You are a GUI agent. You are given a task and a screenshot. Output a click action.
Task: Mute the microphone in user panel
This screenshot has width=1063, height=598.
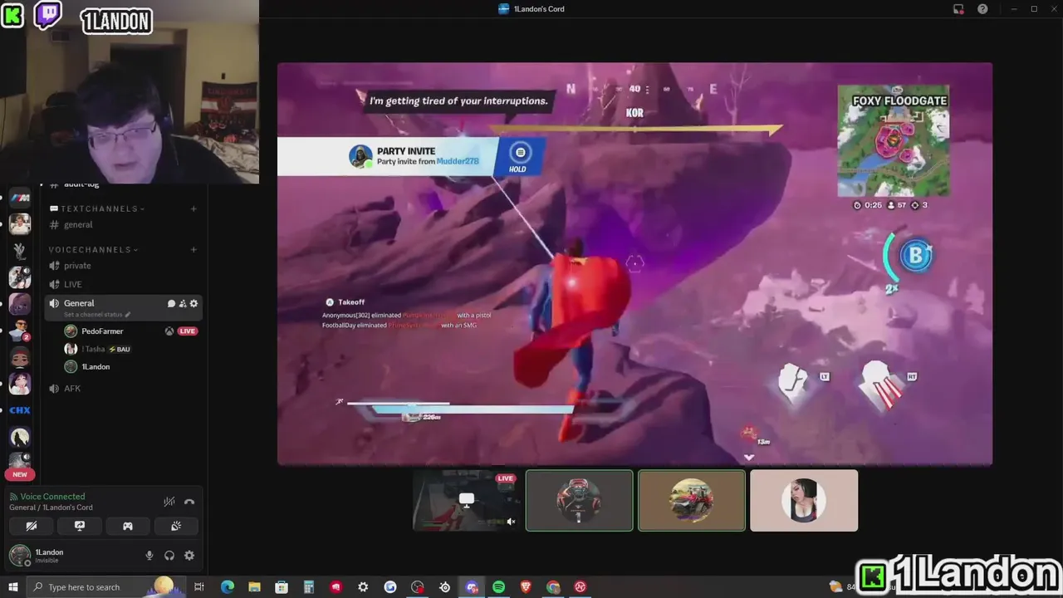[149, 556]
